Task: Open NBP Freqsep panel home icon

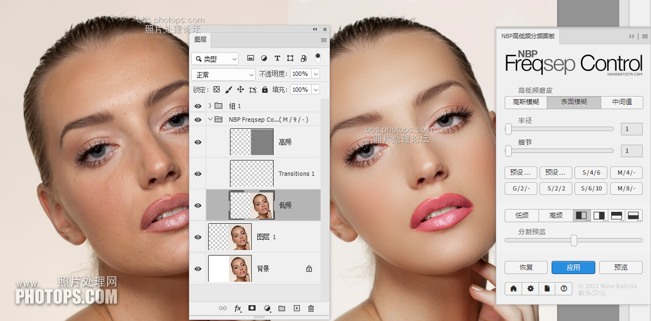Action: 513,288
